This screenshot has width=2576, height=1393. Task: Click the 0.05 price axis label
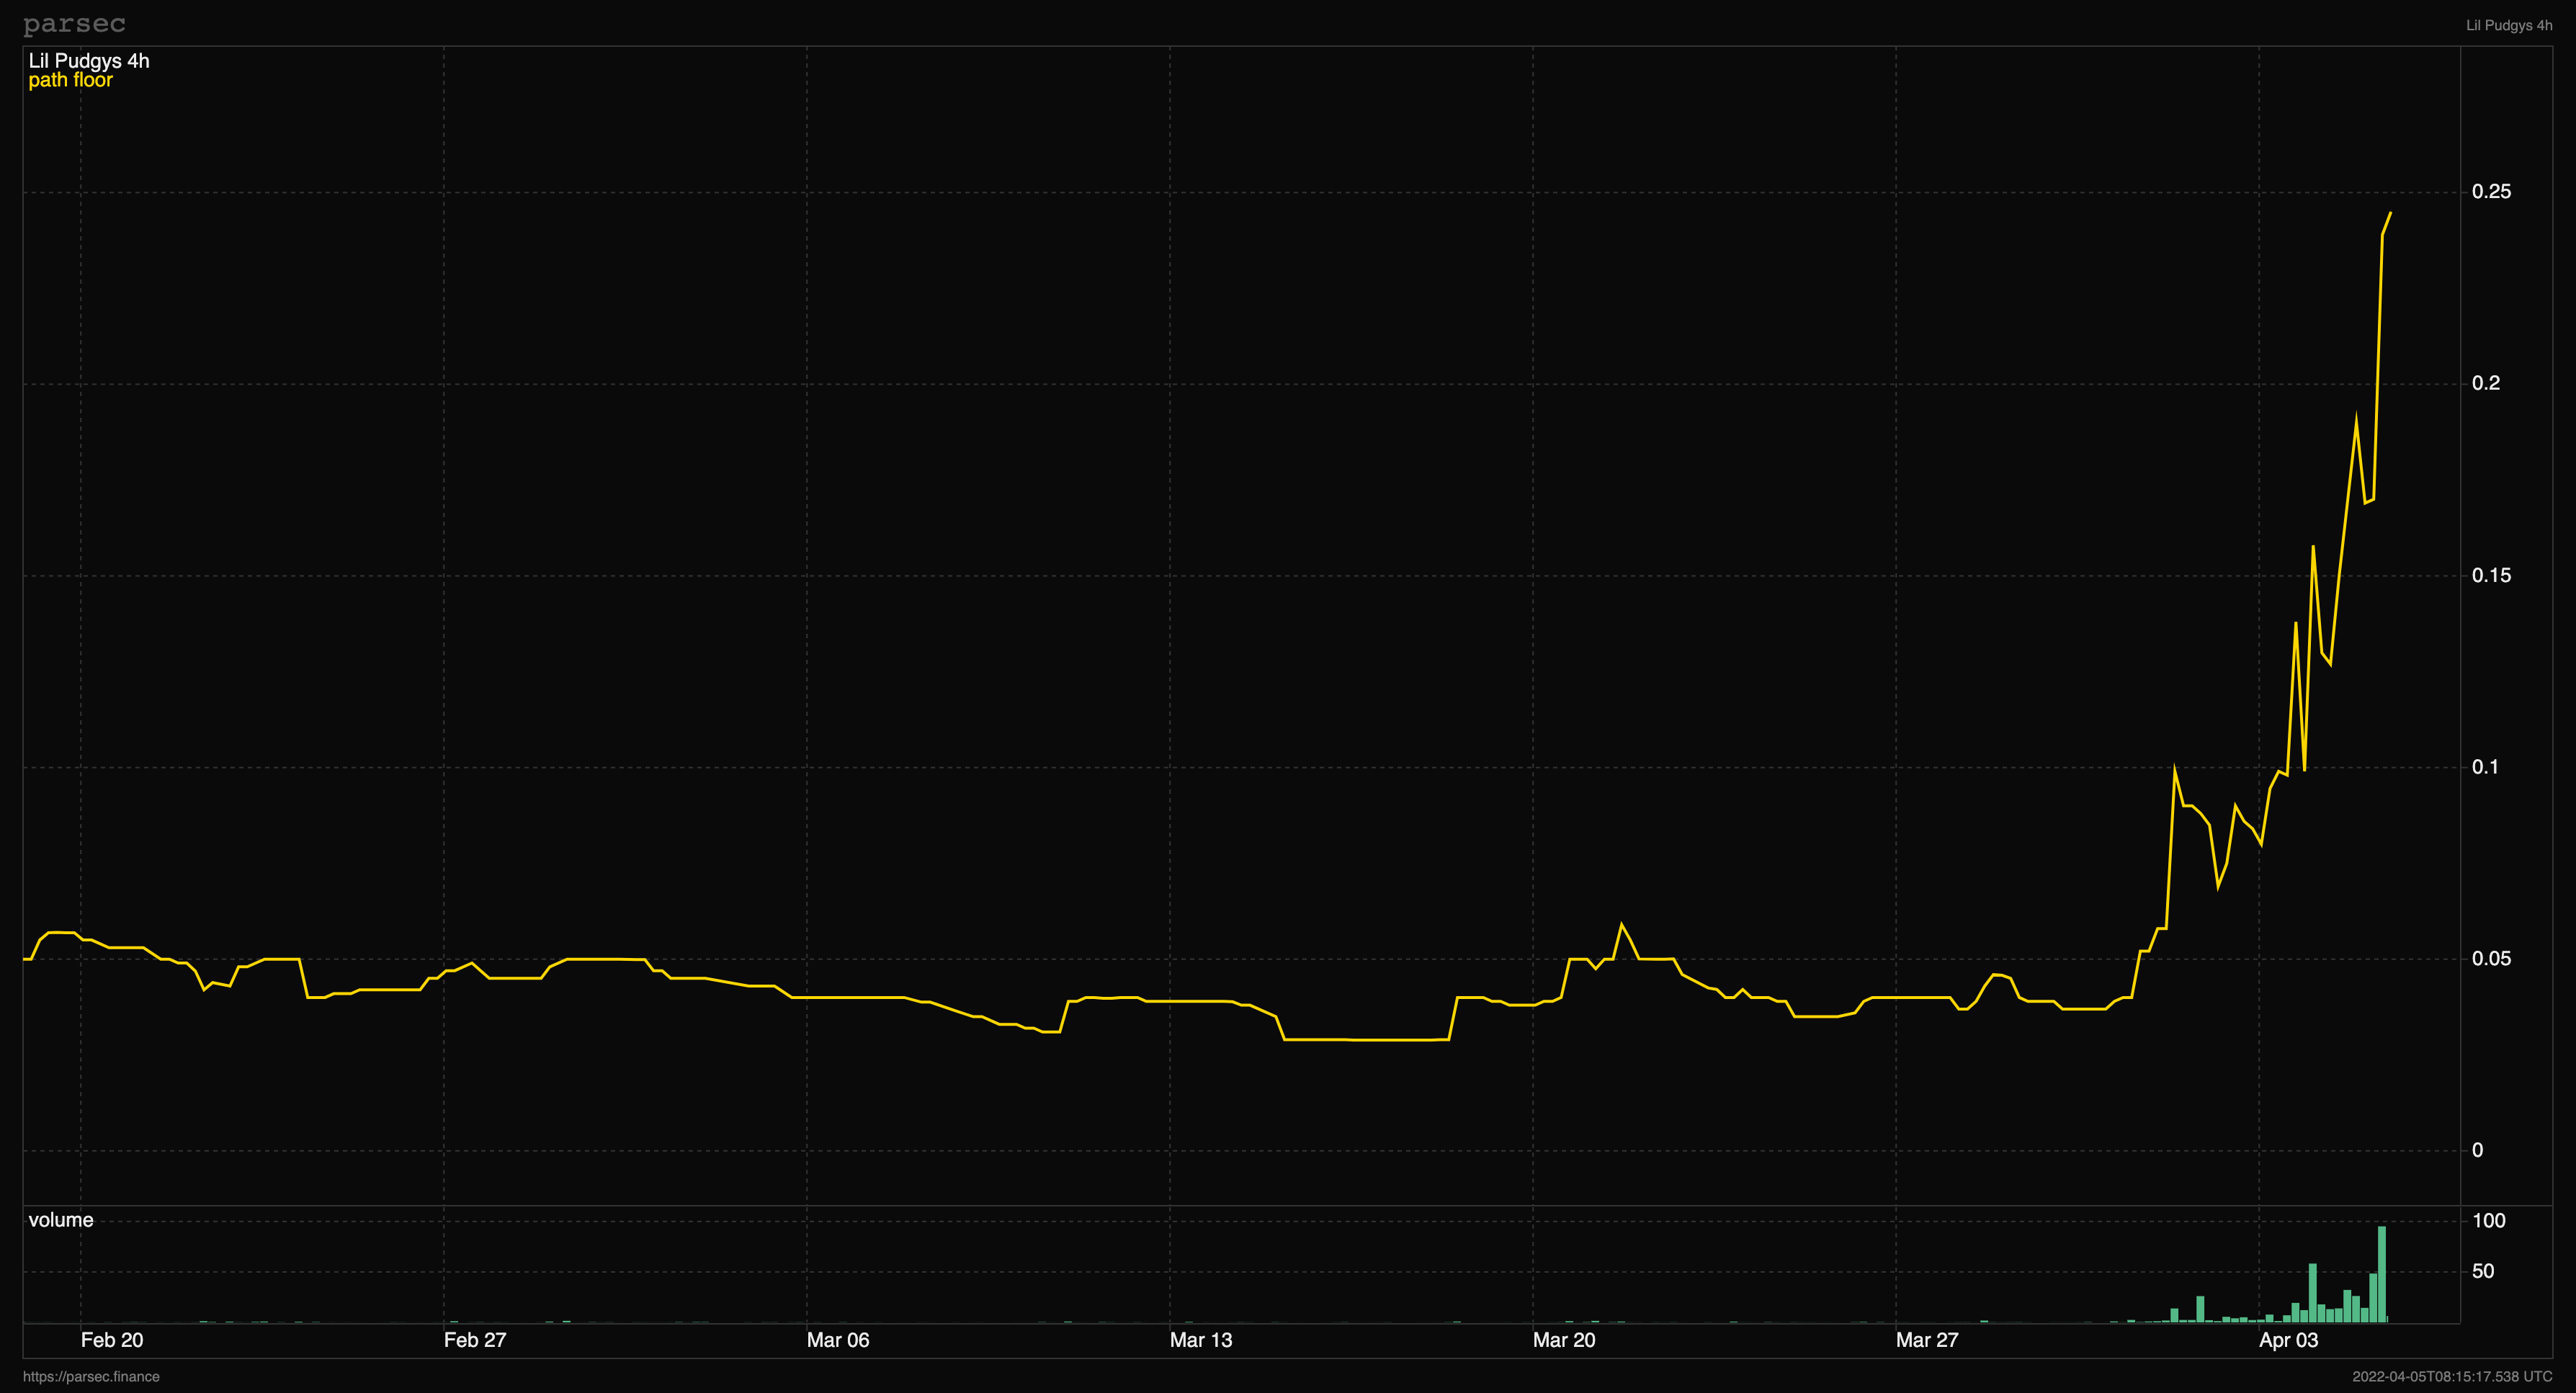2491,959
